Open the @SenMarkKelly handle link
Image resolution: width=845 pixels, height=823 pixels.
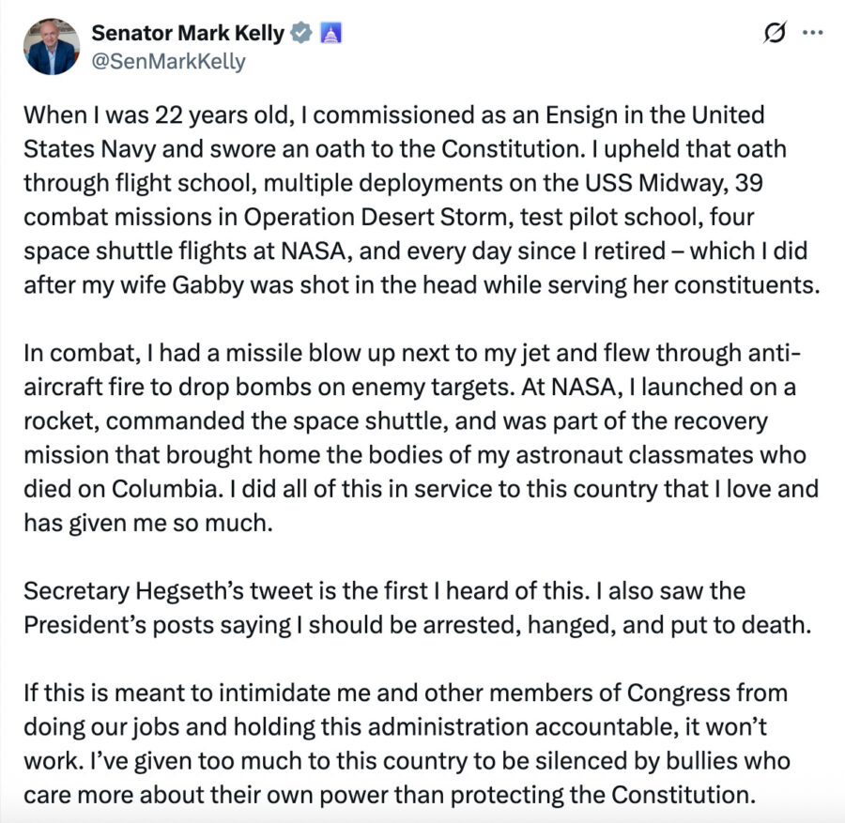coord(168,62)
